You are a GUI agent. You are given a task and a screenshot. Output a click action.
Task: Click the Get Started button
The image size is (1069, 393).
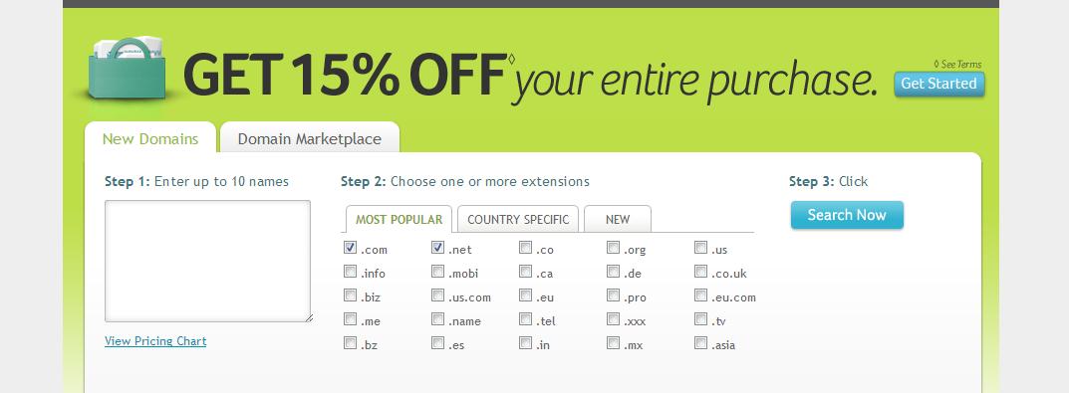point(938,84)
